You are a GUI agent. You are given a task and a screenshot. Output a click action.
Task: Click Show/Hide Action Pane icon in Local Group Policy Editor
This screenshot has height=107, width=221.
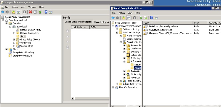[156, 18]
